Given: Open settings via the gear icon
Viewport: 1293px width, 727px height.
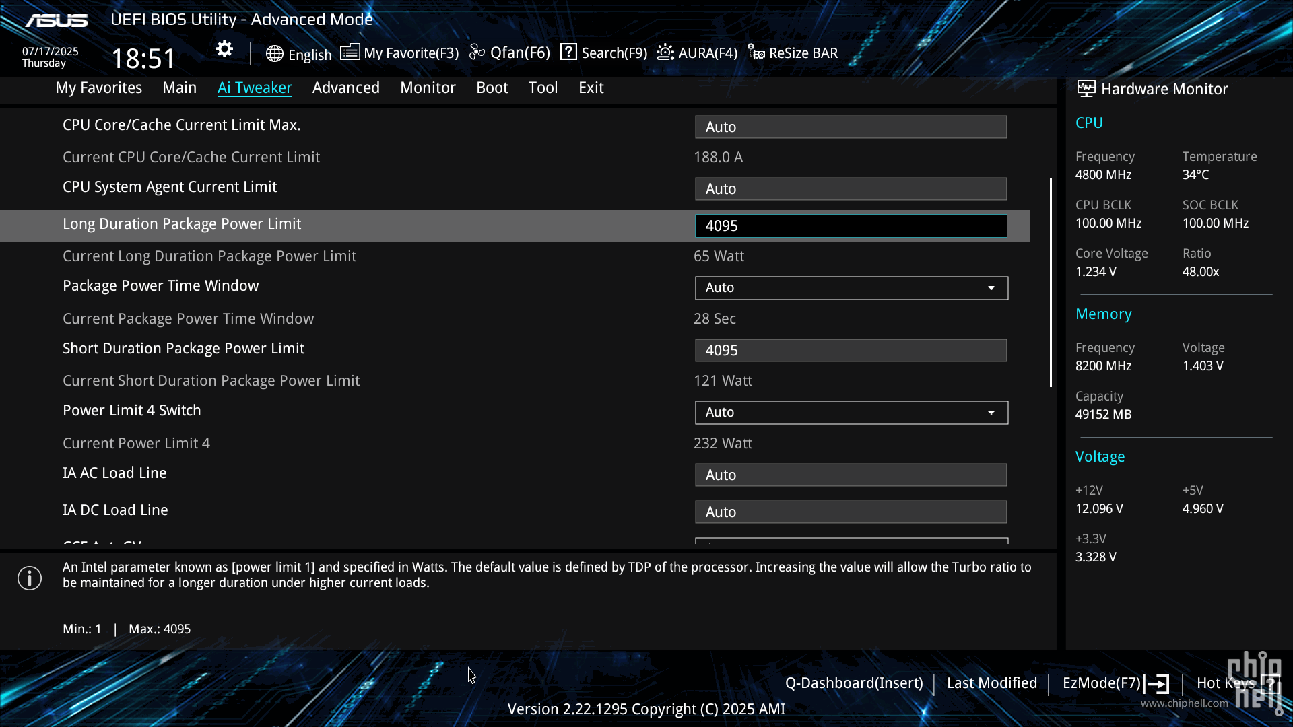Looking at the screenshot, I should (224, 49).
